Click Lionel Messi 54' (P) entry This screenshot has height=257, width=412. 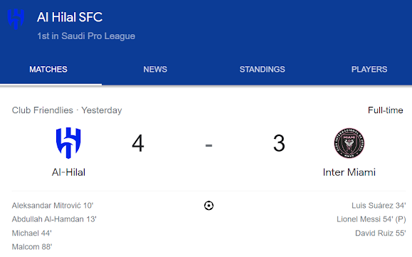click(x=371, y=219)
